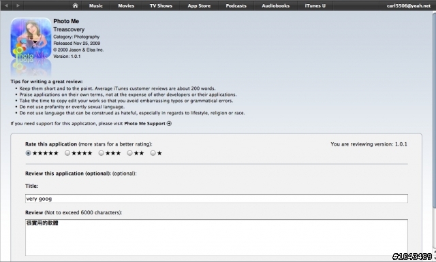Visit the Photo Me Support link
The height and width of the screenshot is (262, 436).
(144, 123)
